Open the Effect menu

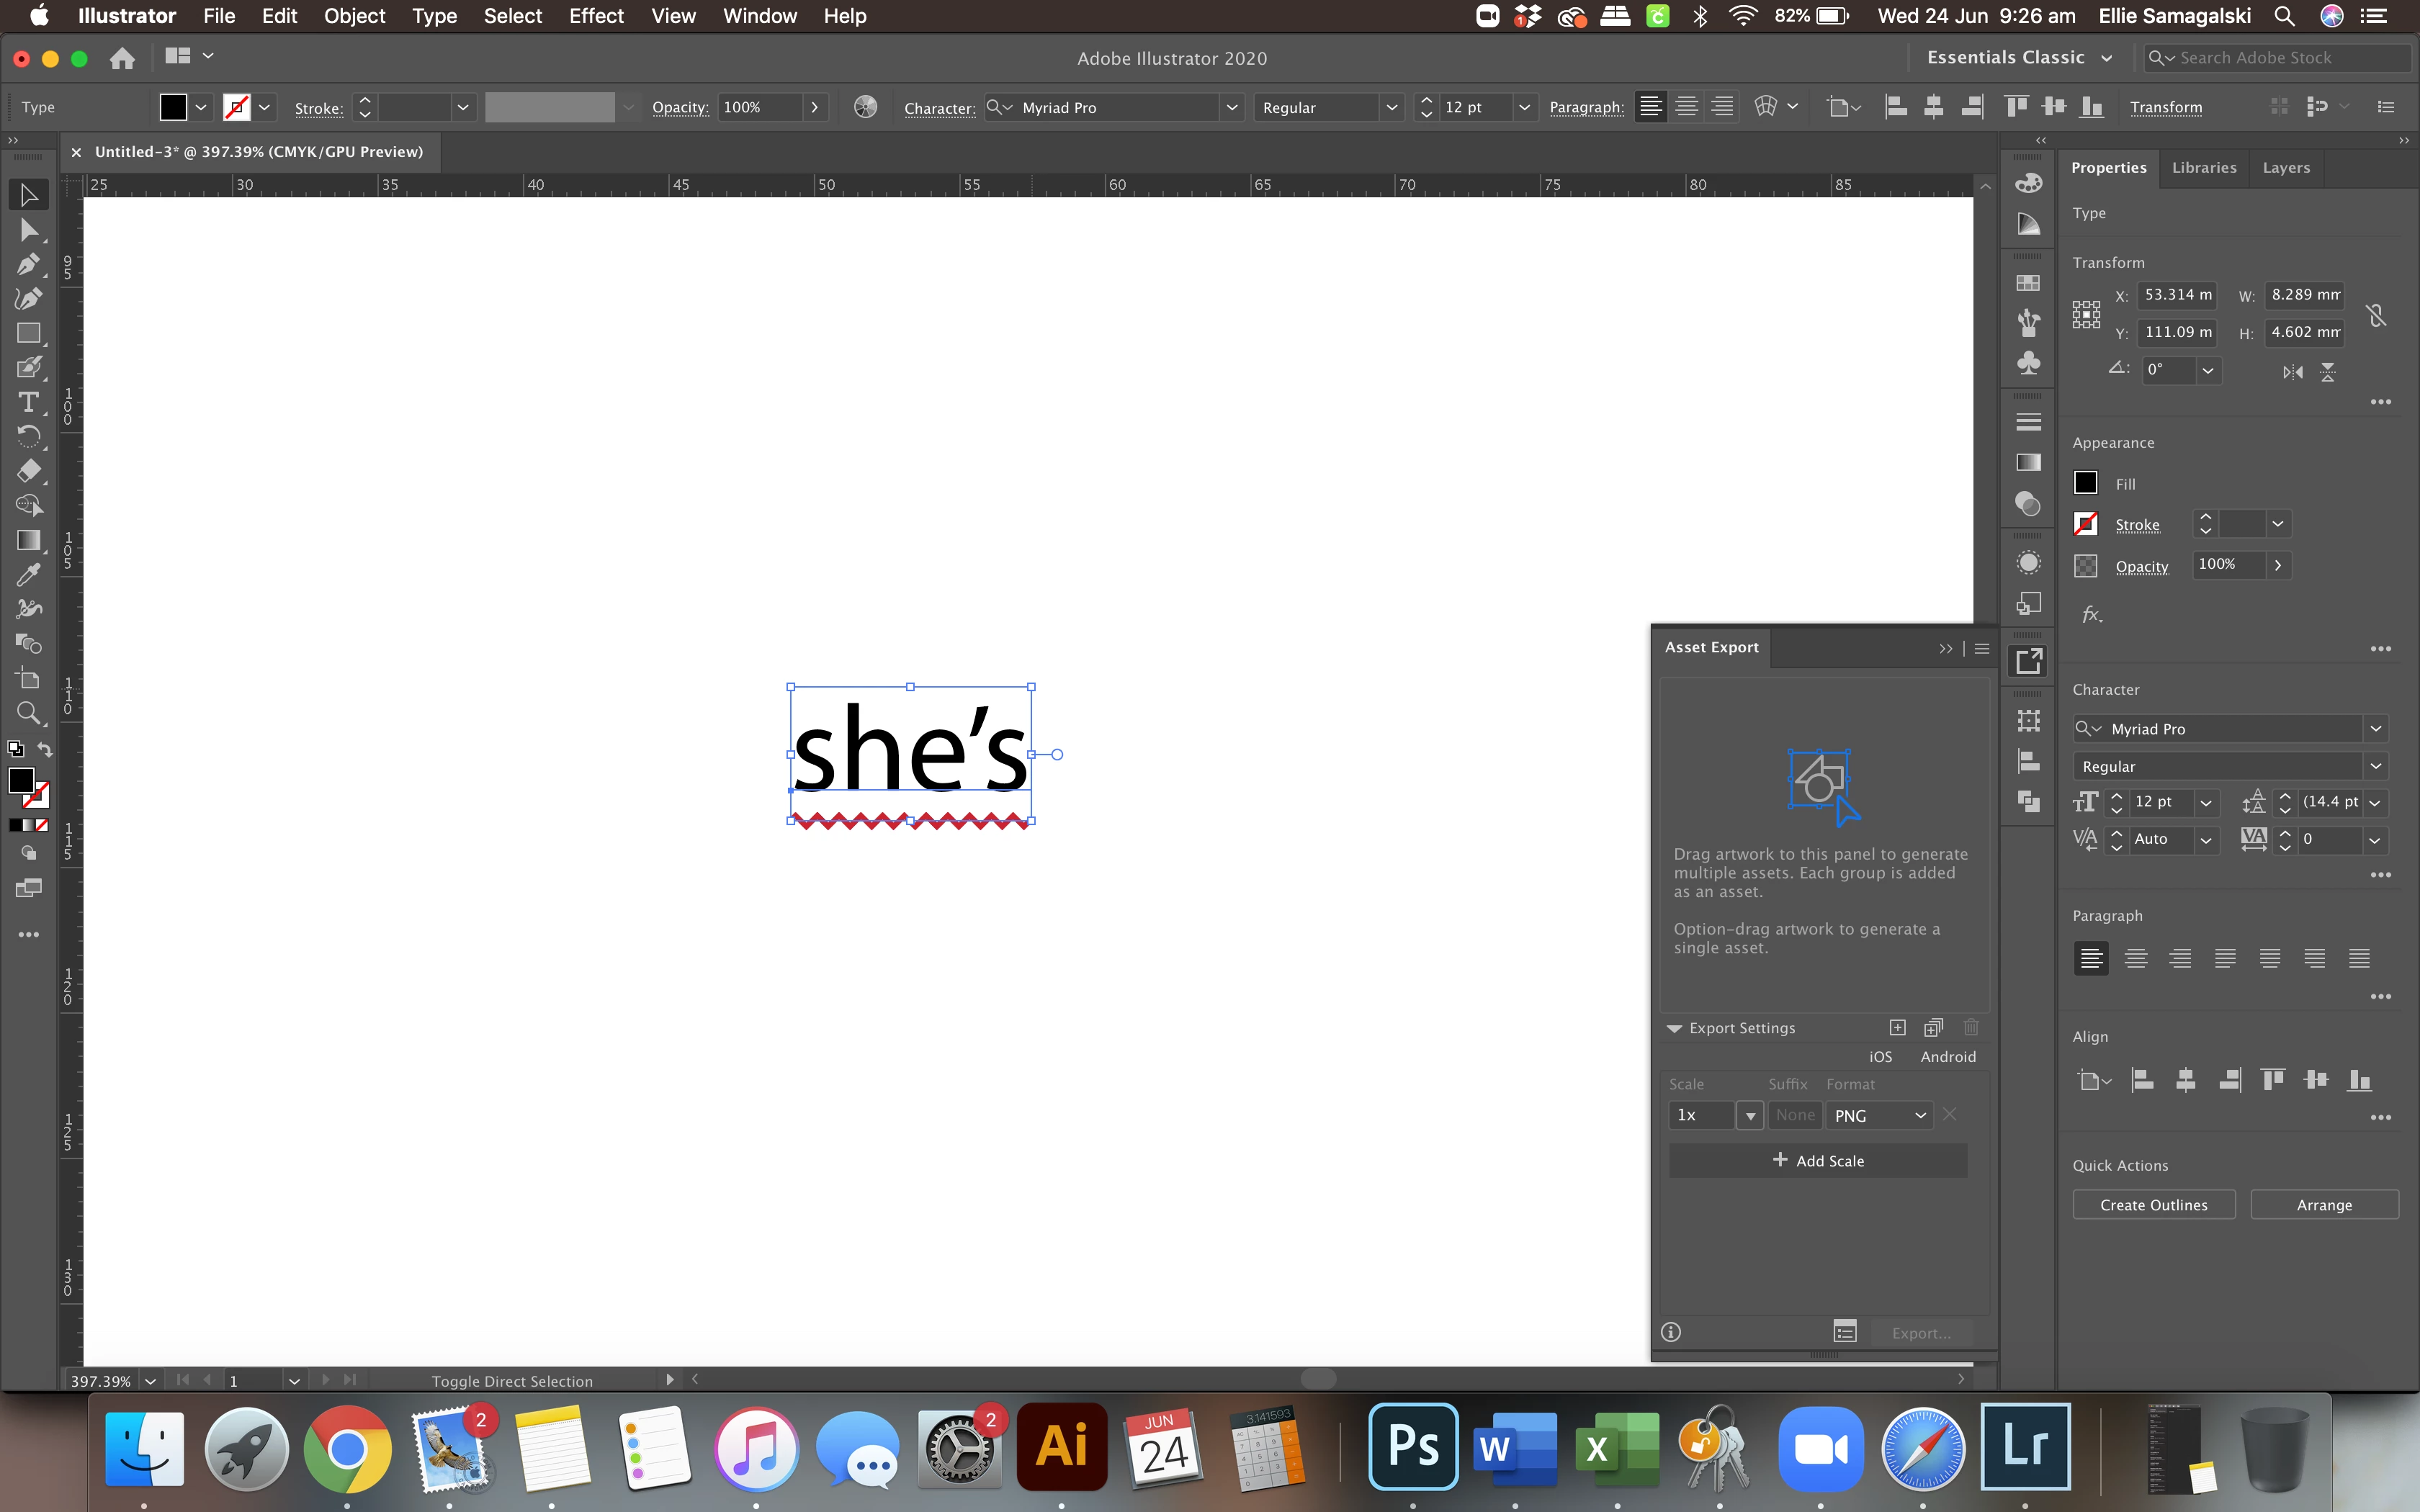click(x=596, y=16)
